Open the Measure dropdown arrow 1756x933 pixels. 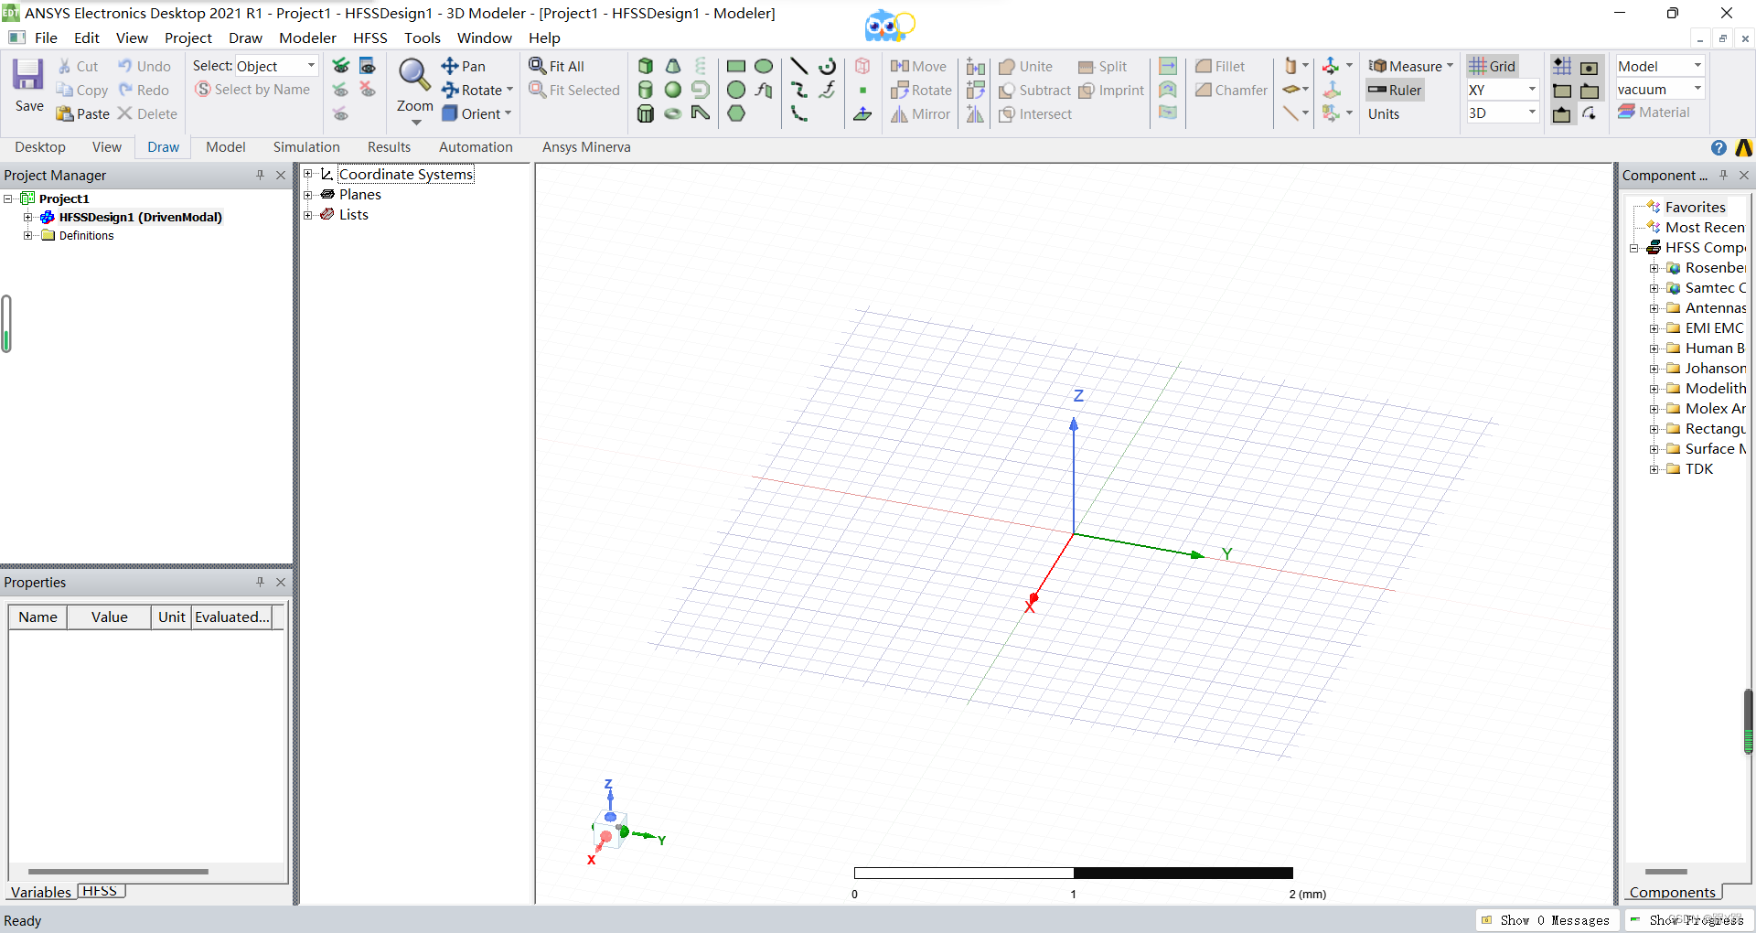(x=1451, y=66)
